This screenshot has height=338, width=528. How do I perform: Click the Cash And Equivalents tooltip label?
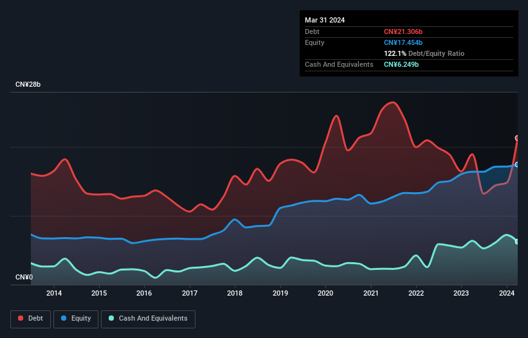click(339, 64)
